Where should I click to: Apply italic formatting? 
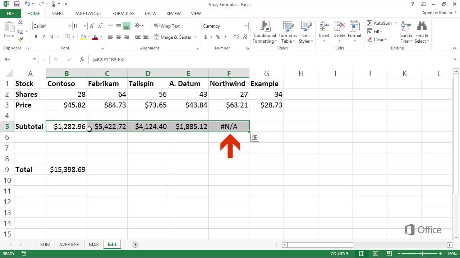pos(44,37)
